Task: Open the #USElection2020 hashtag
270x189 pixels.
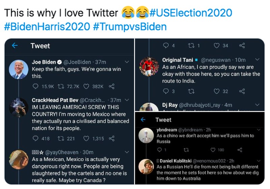Action: 190,13
